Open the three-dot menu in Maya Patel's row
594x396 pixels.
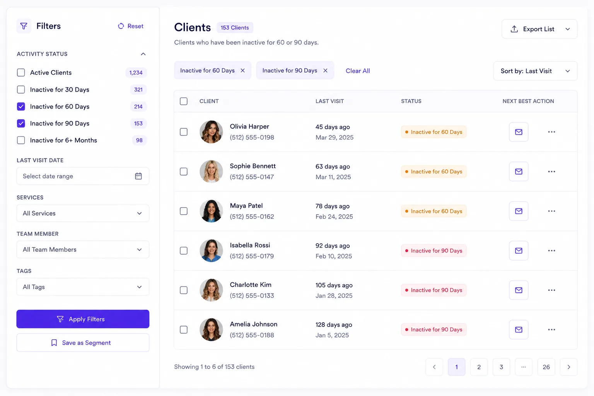pyautogui.click(x=551, y=211)
